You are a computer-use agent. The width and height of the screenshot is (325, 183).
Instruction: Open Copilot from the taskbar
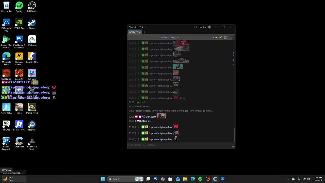(x=163, y=179)
